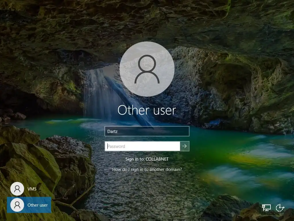294x221 pixels.
Task: Click the 'Other user' heading text
Action: click(147, 110)
